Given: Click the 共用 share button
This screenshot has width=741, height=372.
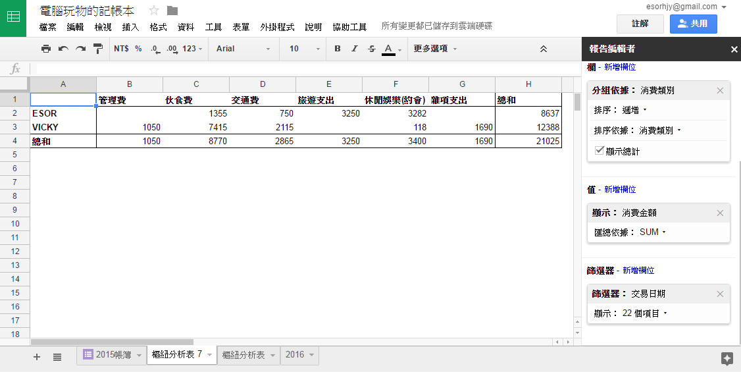Looking at the screenshot, I should click(693, 24).
